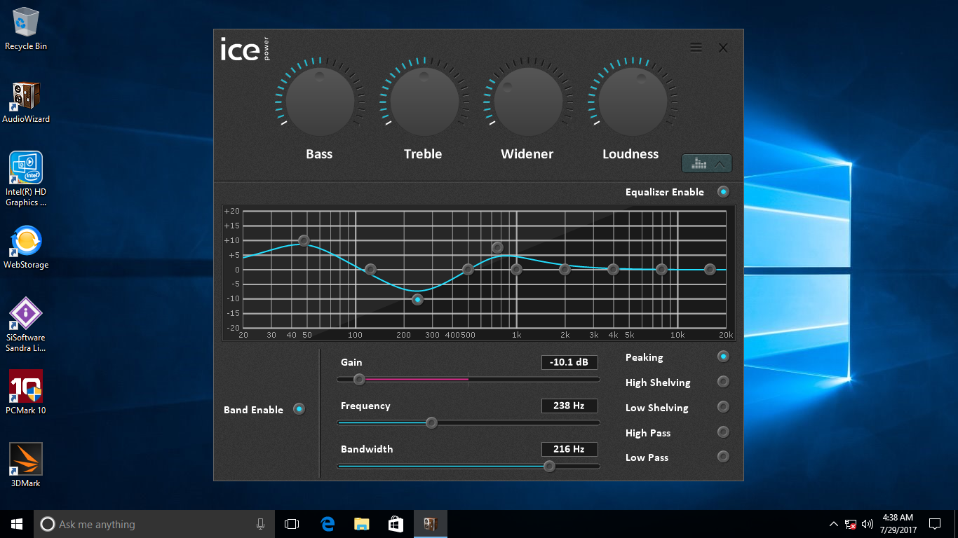
Task: Select the rightmost EQ band node
Action: click(710, 269)
